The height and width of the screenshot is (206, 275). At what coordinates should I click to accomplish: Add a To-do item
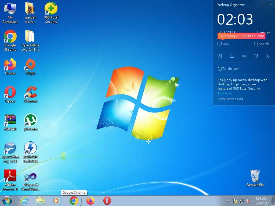coord(229,69)
